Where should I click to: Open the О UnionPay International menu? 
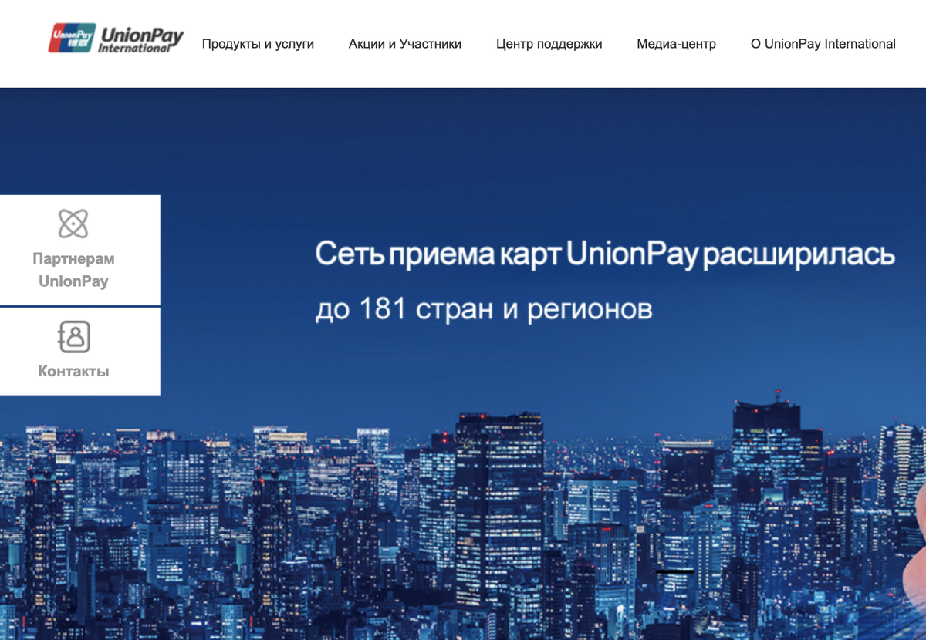pos(823,44)
